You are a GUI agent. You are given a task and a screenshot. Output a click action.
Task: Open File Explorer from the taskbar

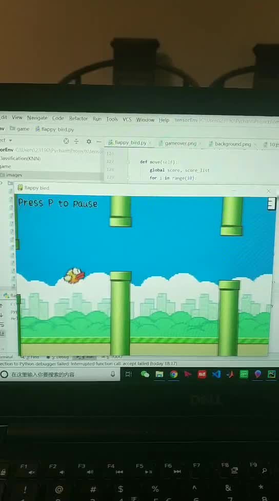[160, 374]
